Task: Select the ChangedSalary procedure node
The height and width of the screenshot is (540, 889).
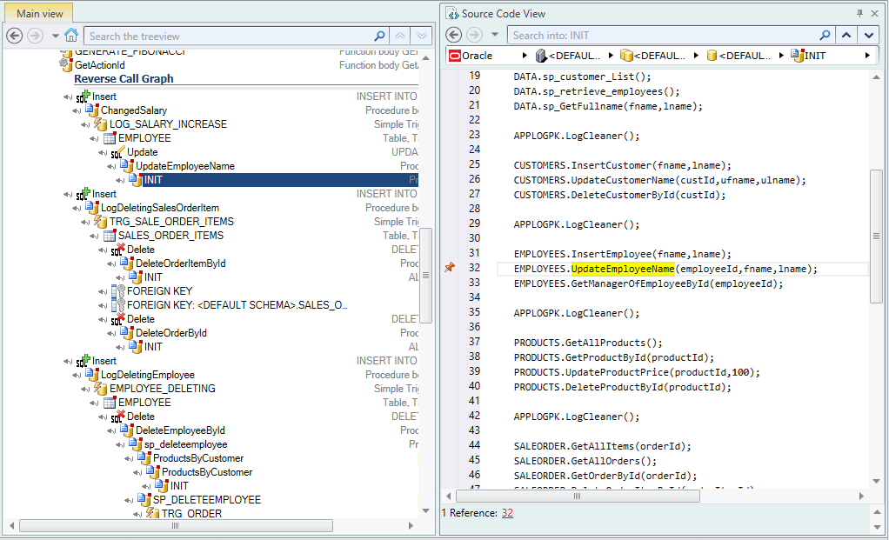Action: 133,110
